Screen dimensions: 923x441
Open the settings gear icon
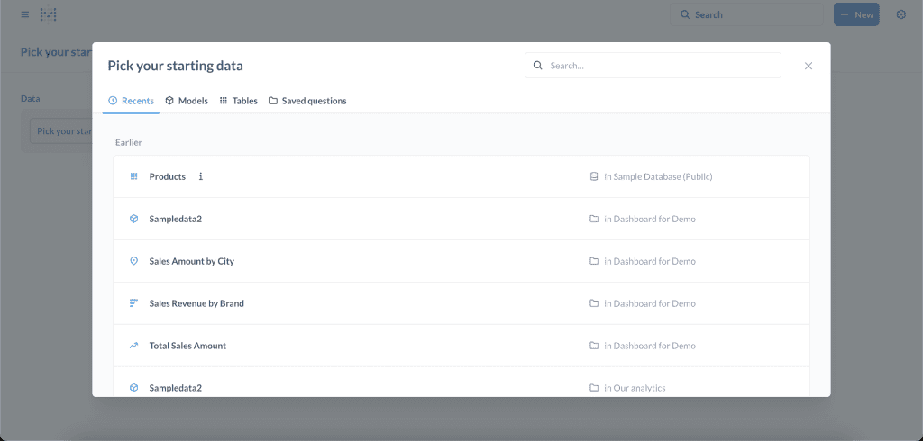pos(900,14)
